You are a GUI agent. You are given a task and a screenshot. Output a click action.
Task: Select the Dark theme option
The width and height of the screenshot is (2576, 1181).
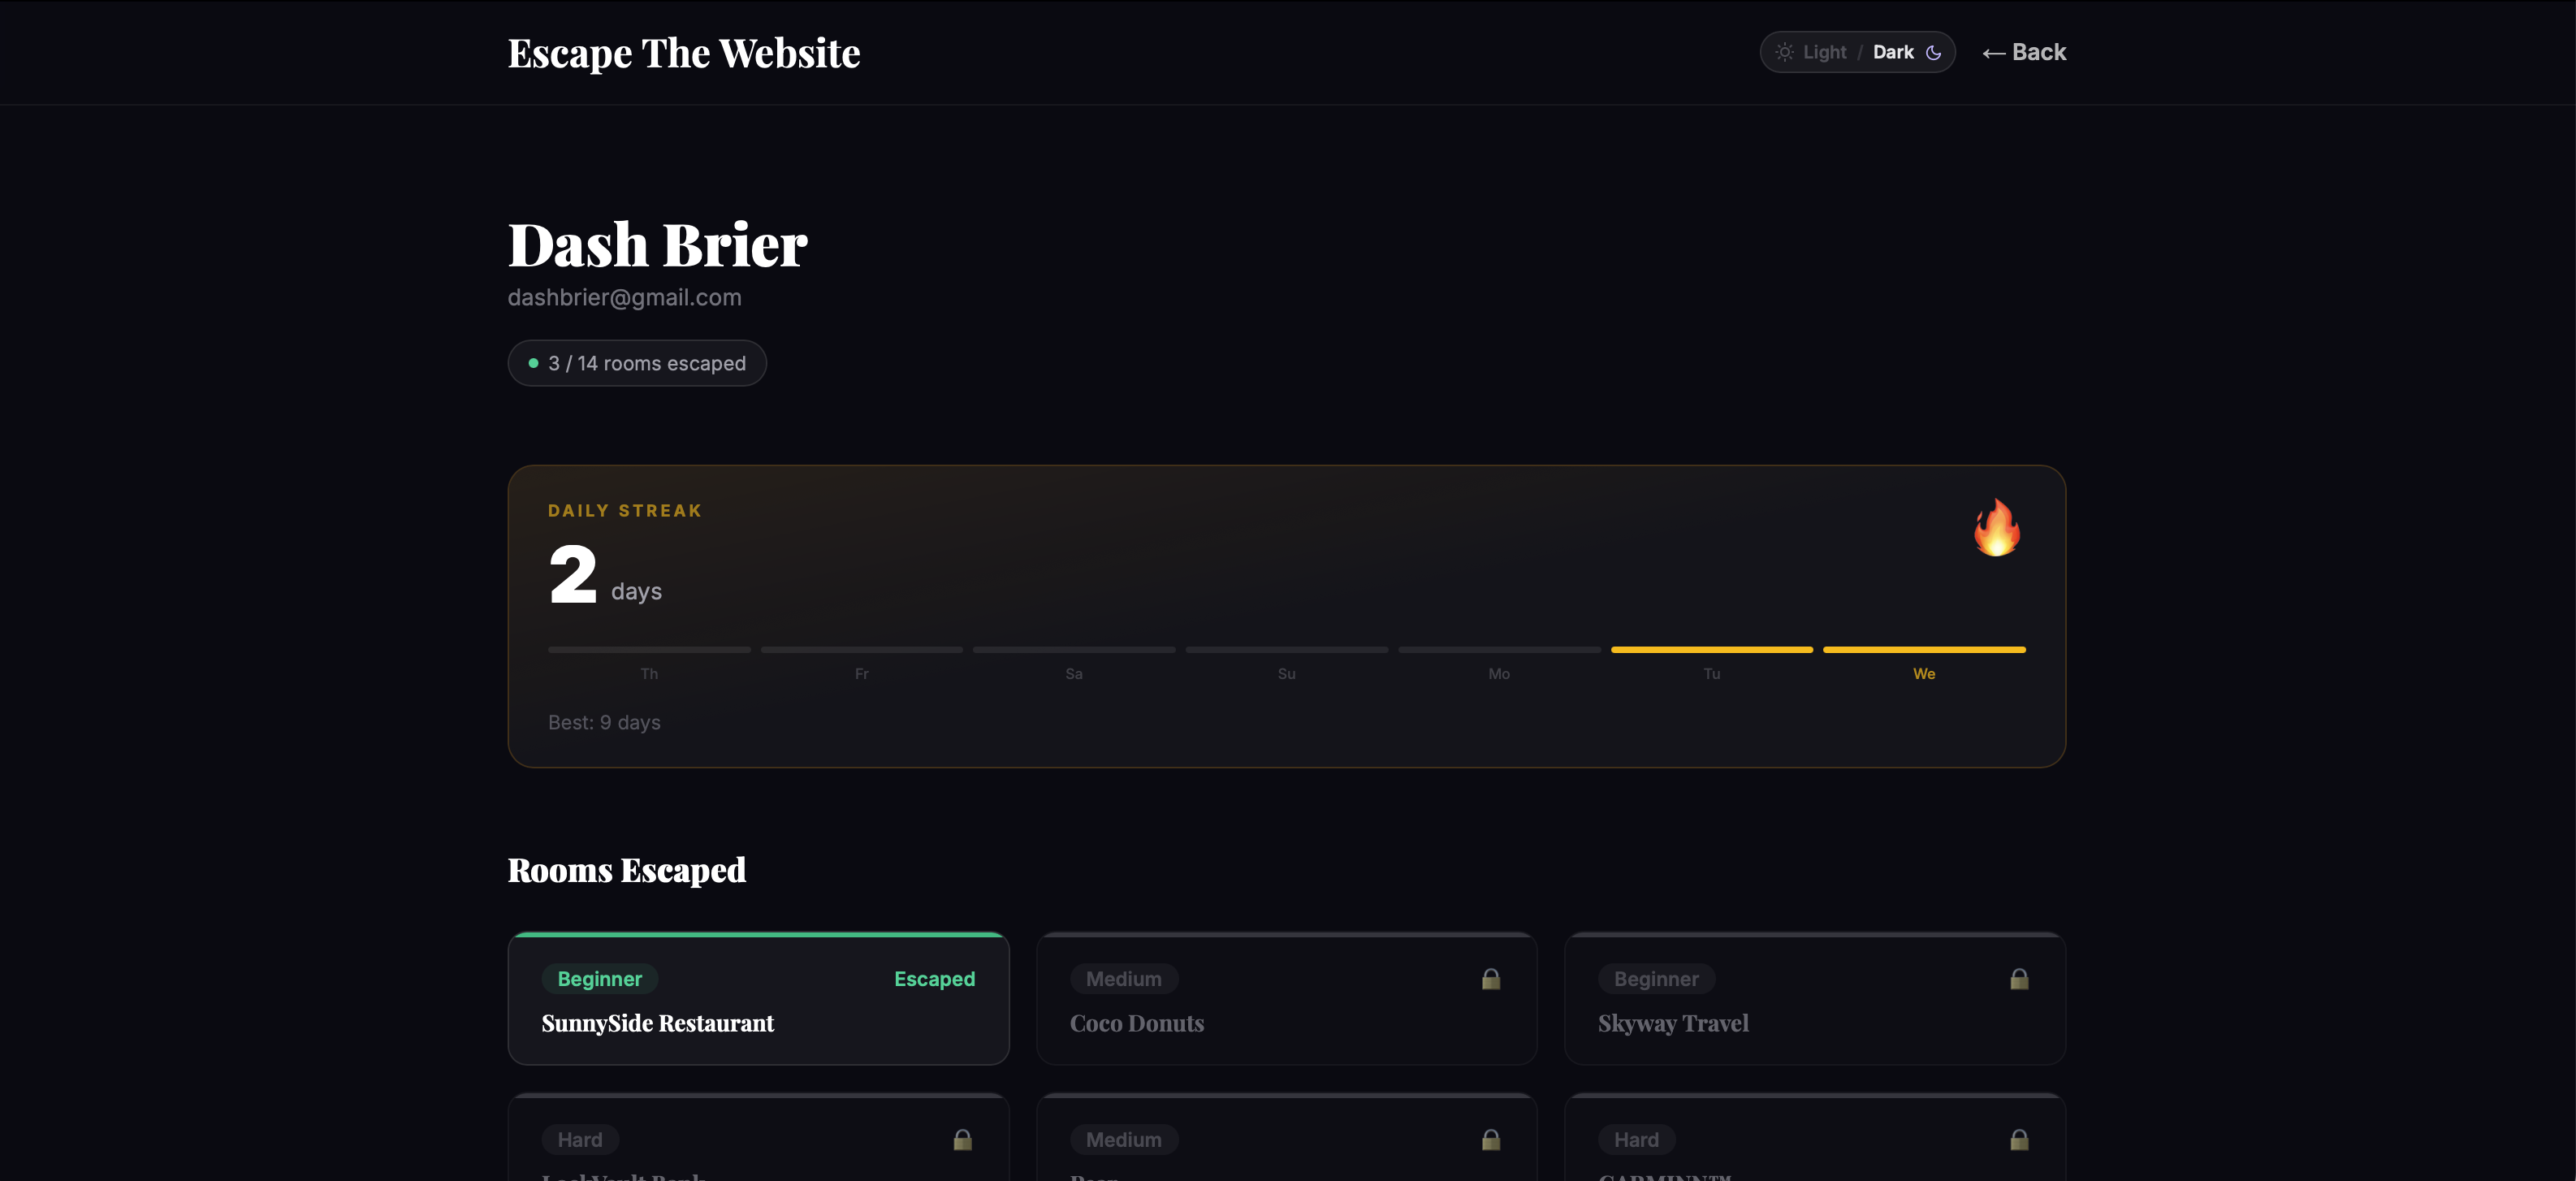(x=1892, y=52)
